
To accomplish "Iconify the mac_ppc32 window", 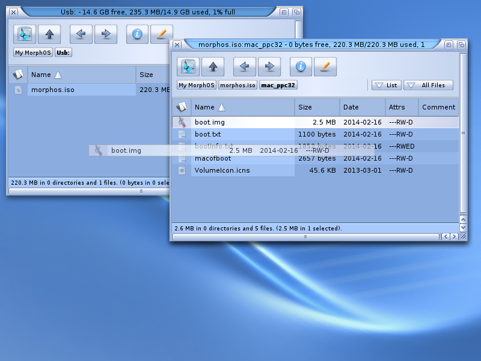I will (x=449, y=45).
